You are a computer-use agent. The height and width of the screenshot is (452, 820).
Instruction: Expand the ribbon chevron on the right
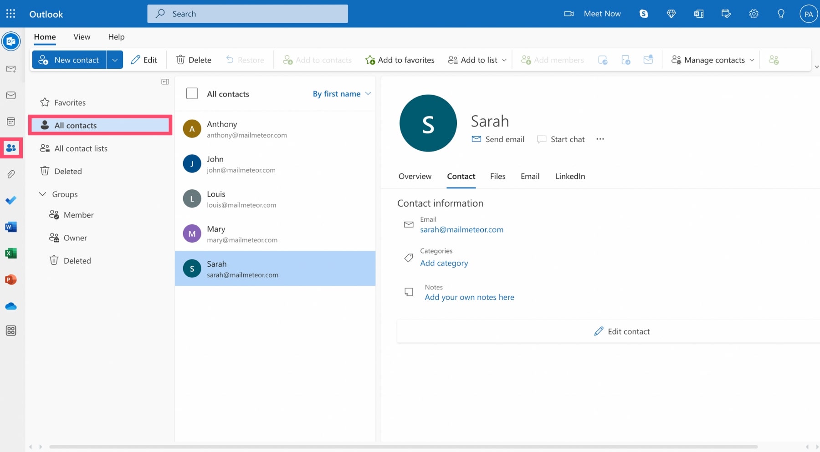(816, 66)
